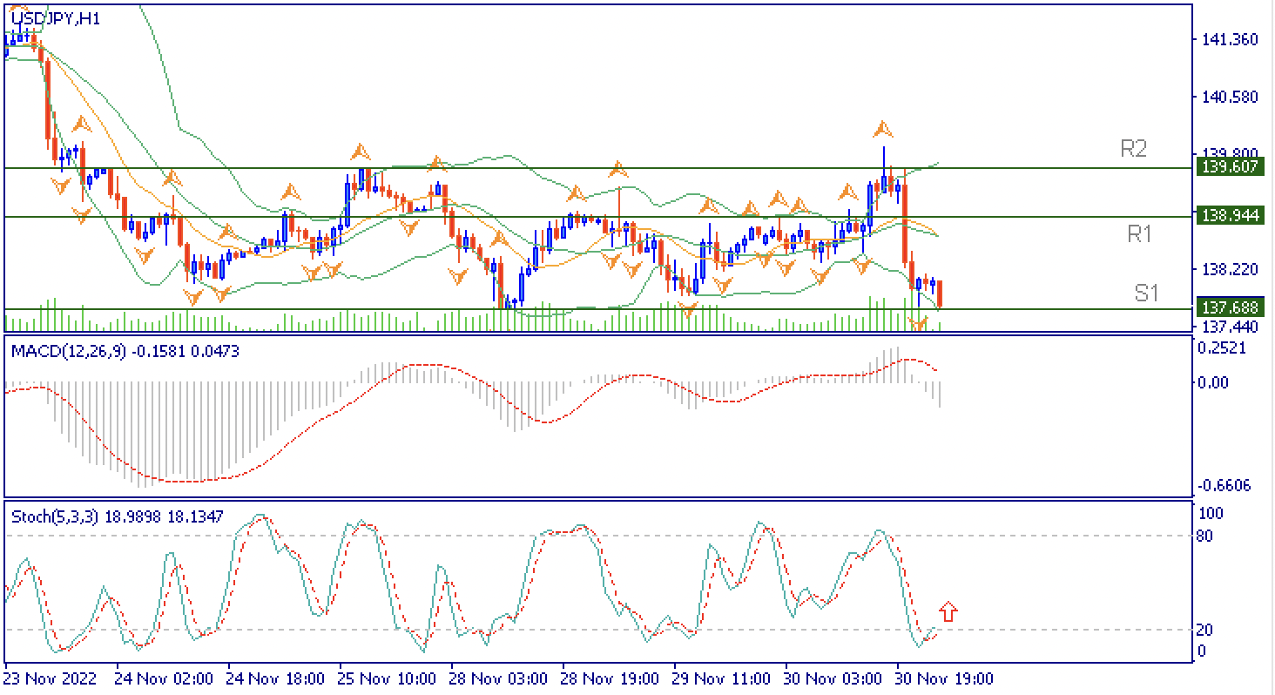The width and height of the screenshot is (1275, 695).
Task: Click the R2 resistance label
Action: coord(1133,149)
